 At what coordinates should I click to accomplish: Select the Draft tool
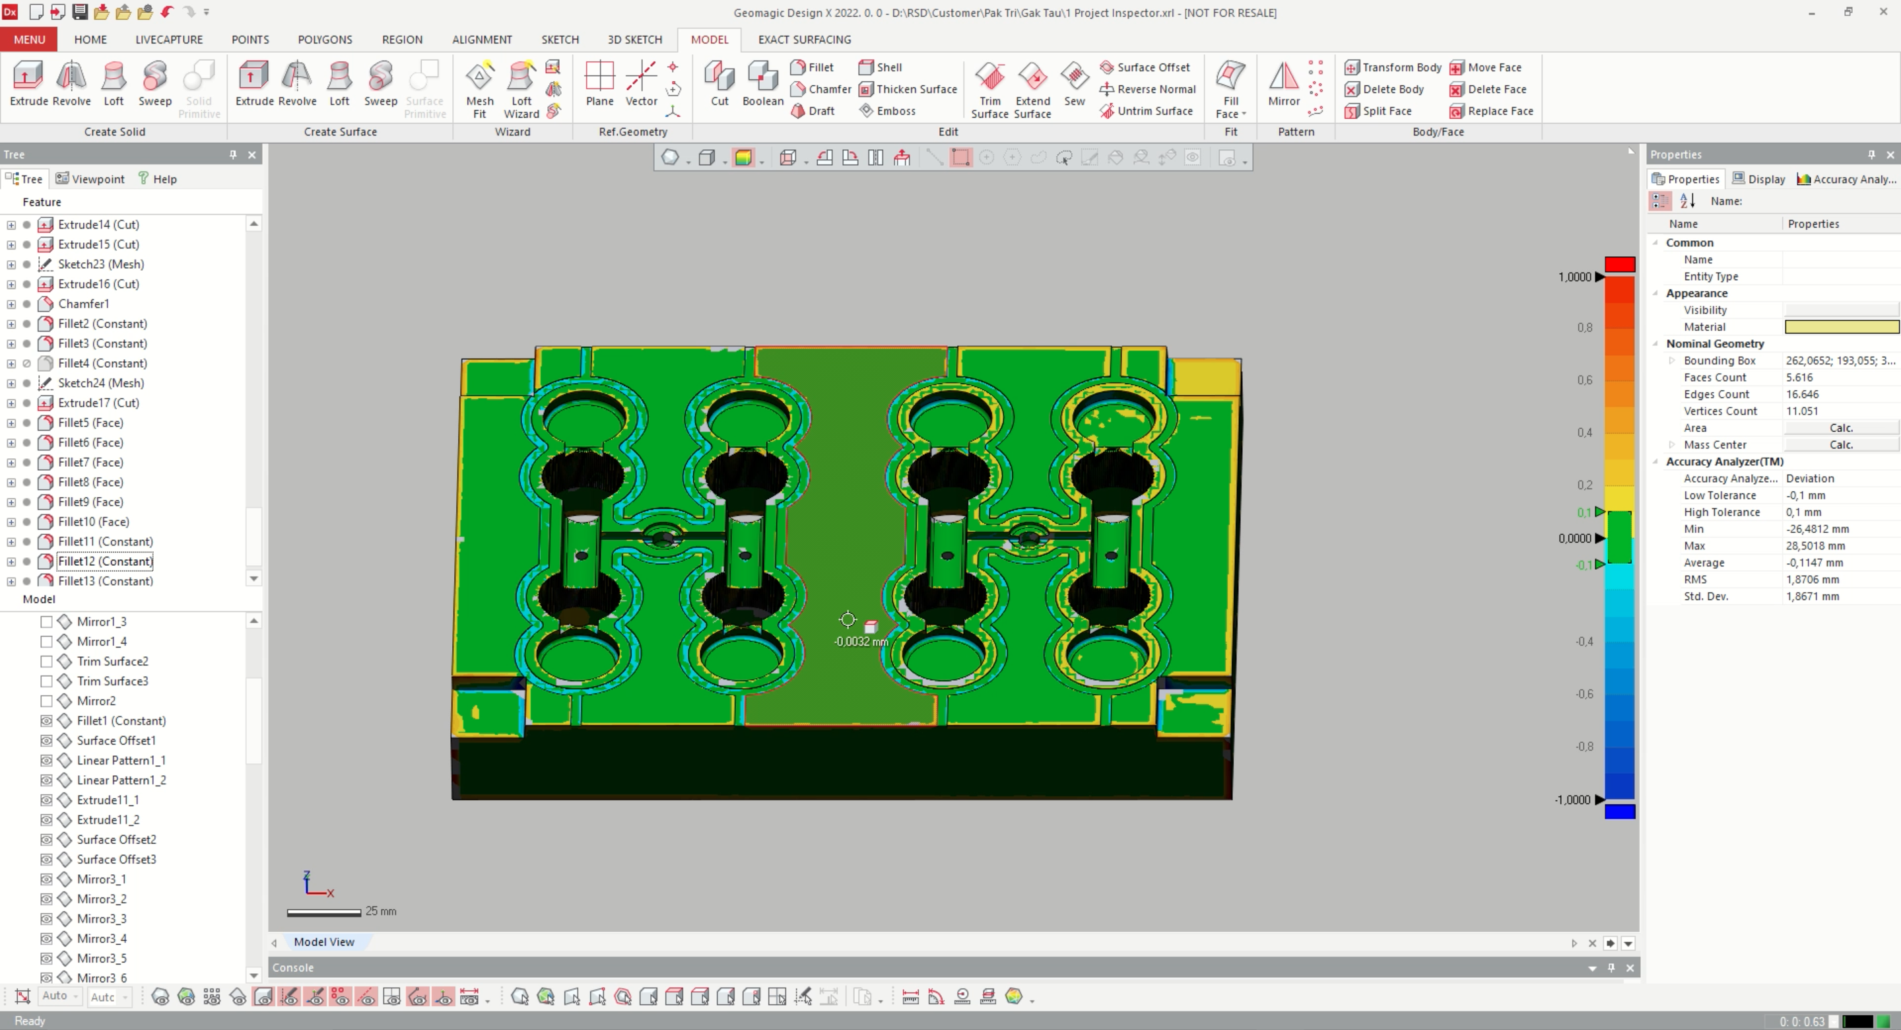(813, 111)
